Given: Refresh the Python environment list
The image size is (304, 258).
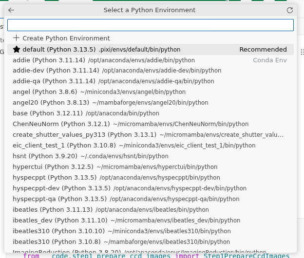Looking at the screenshot, I should click(x=290, y=10).
